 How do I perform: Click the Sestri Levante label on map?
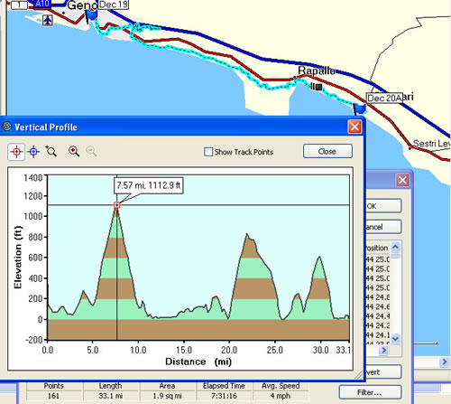pyautogui.click(x=432, y=144)
